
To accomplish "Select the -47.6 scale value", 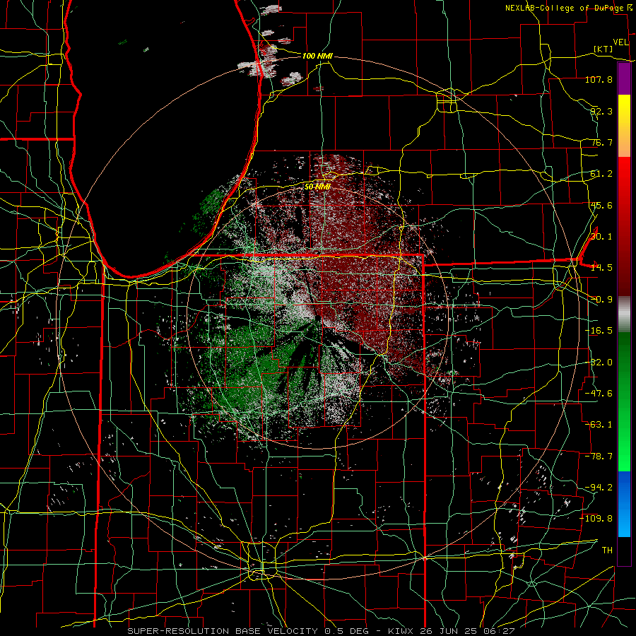I will pyautogui.click(x=599, y=393).
